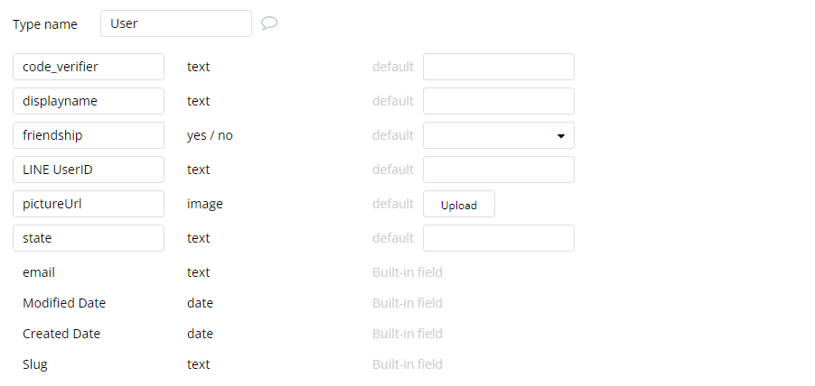Image resolution: width=815 pixels, height=386 pixels.
Task: Select the LINE UserID field name
Action: [x=89, y=170]
